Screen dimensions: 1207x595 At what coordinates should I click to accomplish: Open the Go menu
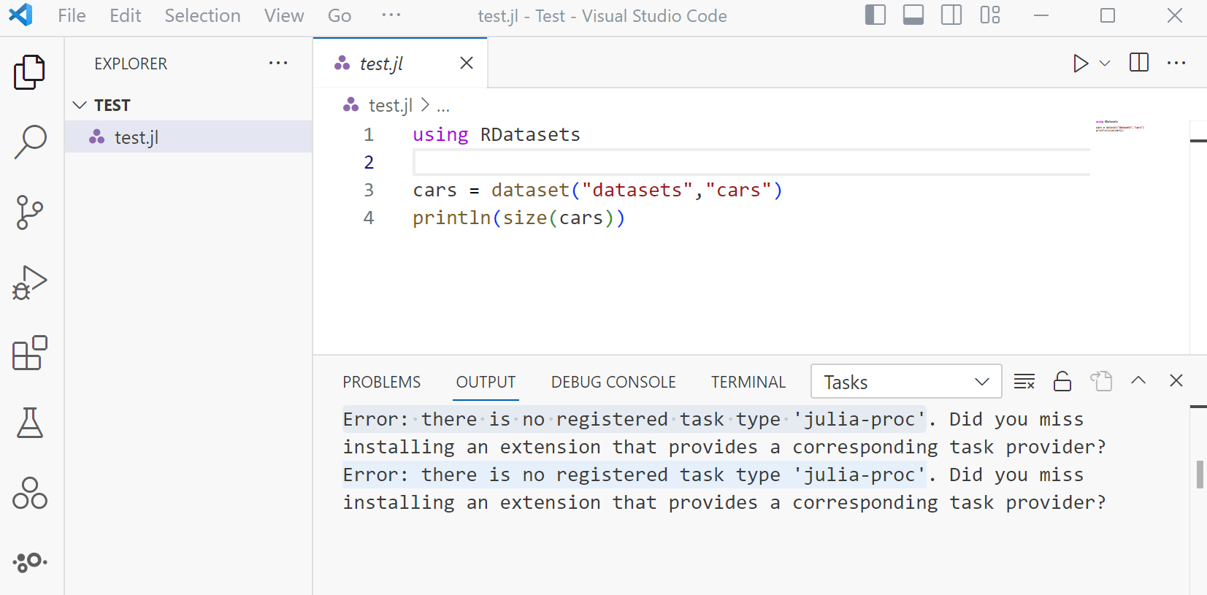[x=340, y=15]
